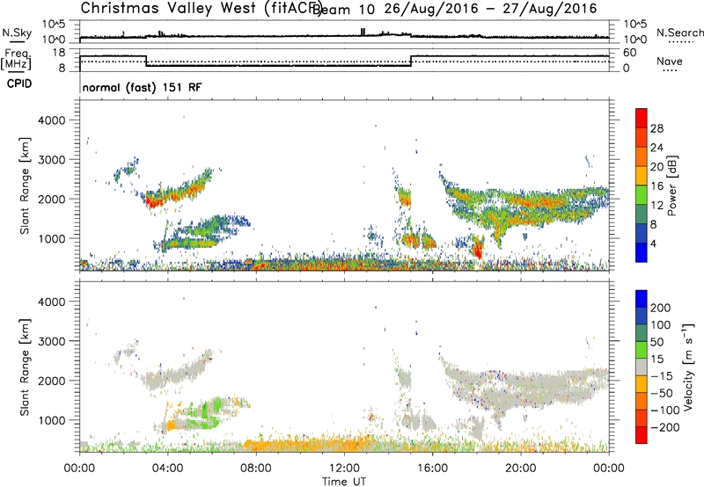704x487 pixels.
Task: Click the '20:00' time axis tick label
Action: (x=521, y=469)
